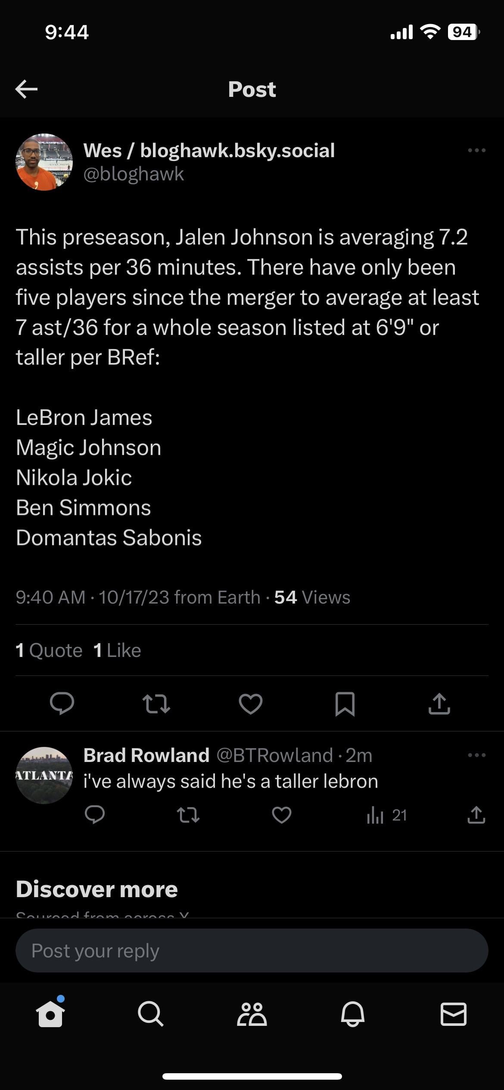504x1090 pixels.
Task: View the 1 Quote link
Action: [x=49, y=650]
